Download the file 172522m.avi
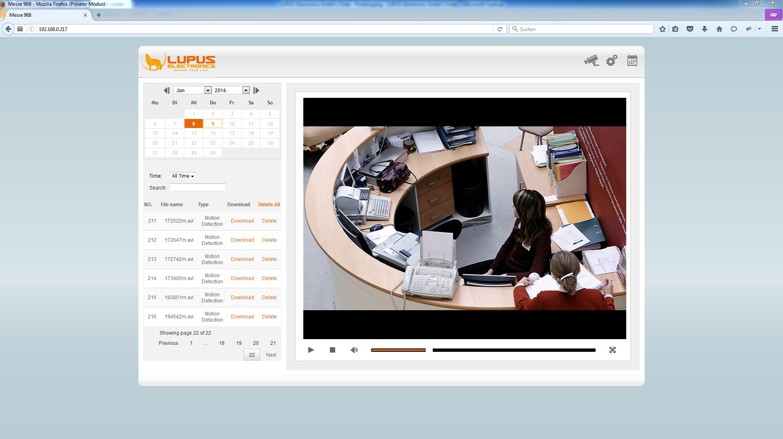Image resolution: width=783 pixels, height=439 pixels. [242, 221]
